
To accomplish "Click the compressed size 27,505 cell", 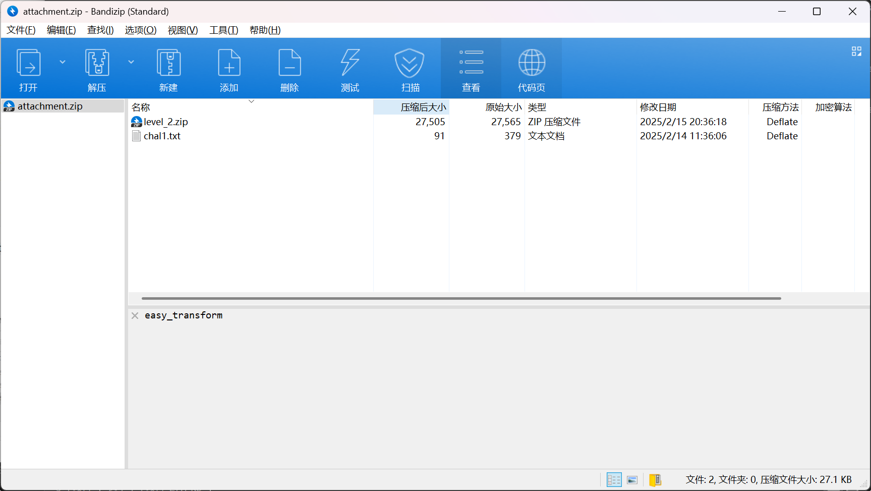I will click(430, 122).
